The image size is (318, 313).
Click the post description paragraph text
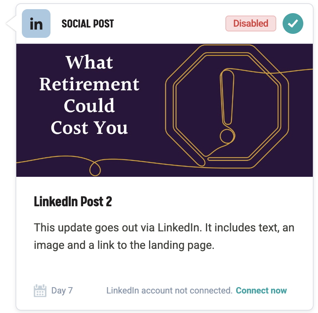(x=164, y=237)
